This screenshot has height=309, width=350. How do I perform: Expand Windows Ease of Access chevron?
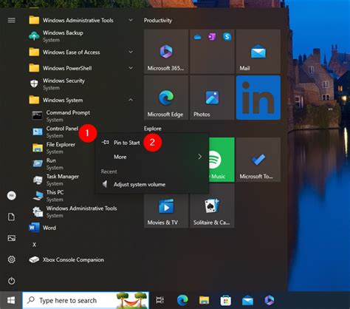point(131,52)
